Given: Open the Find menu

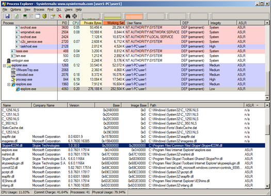Looking at the screenshot, I should point(50,10).
